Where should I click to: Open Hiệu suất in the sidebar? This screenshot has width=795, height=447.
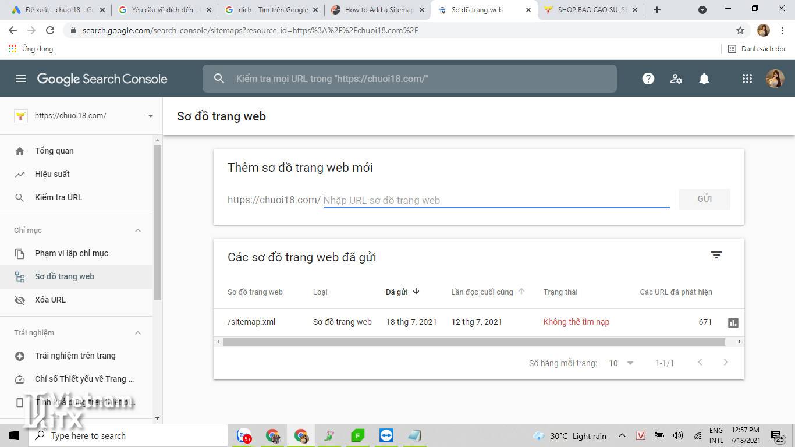52,174
